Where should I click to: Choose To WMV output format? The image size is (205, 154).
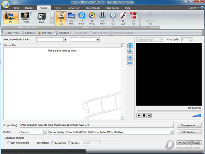(92, 18)
